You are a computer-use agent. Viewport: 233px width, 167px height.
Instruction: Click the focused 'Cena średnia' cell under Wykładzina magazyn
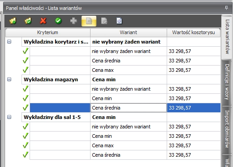(129, 108)
